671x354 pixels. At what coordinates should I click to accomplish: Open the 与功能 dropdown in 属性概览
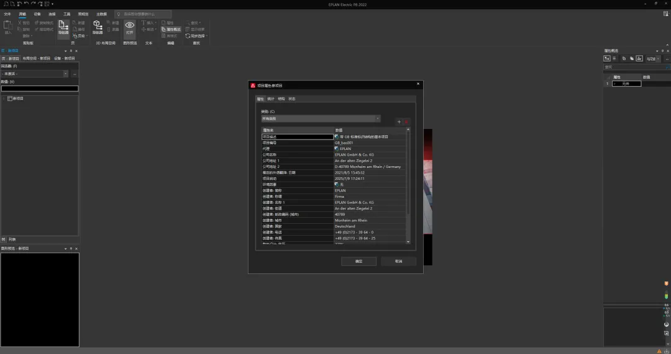pyautogui.click(x=652, y=59)
